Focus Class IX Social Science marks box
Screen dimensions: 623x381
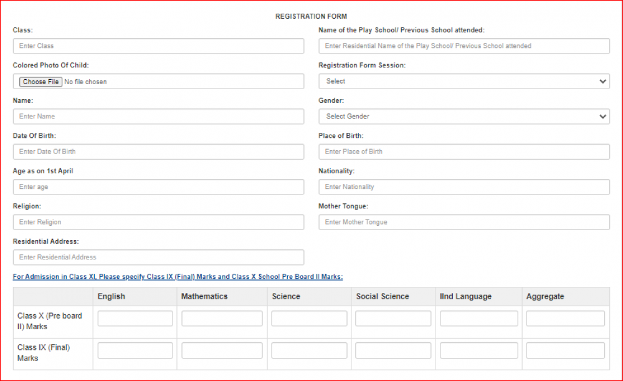[393, 350]
